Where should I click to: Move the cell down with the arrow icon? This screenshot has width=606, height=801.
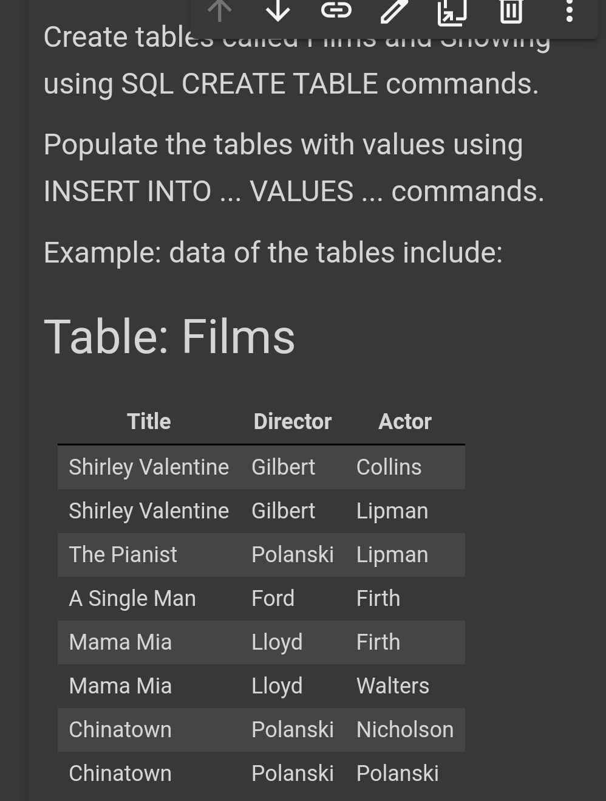pyautogui.click(x=278, y=10)
